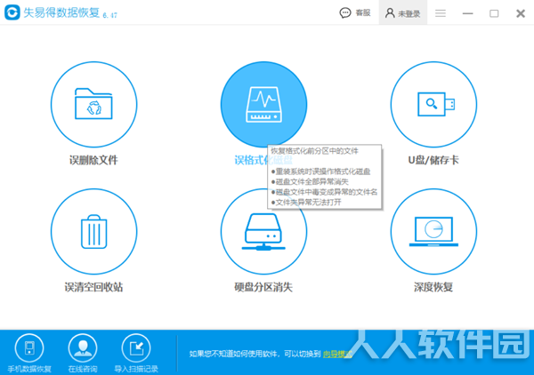Screen dimensions: 534x375
Task: Open 在线咨询 online consultation icon
Action: point(83,348)
